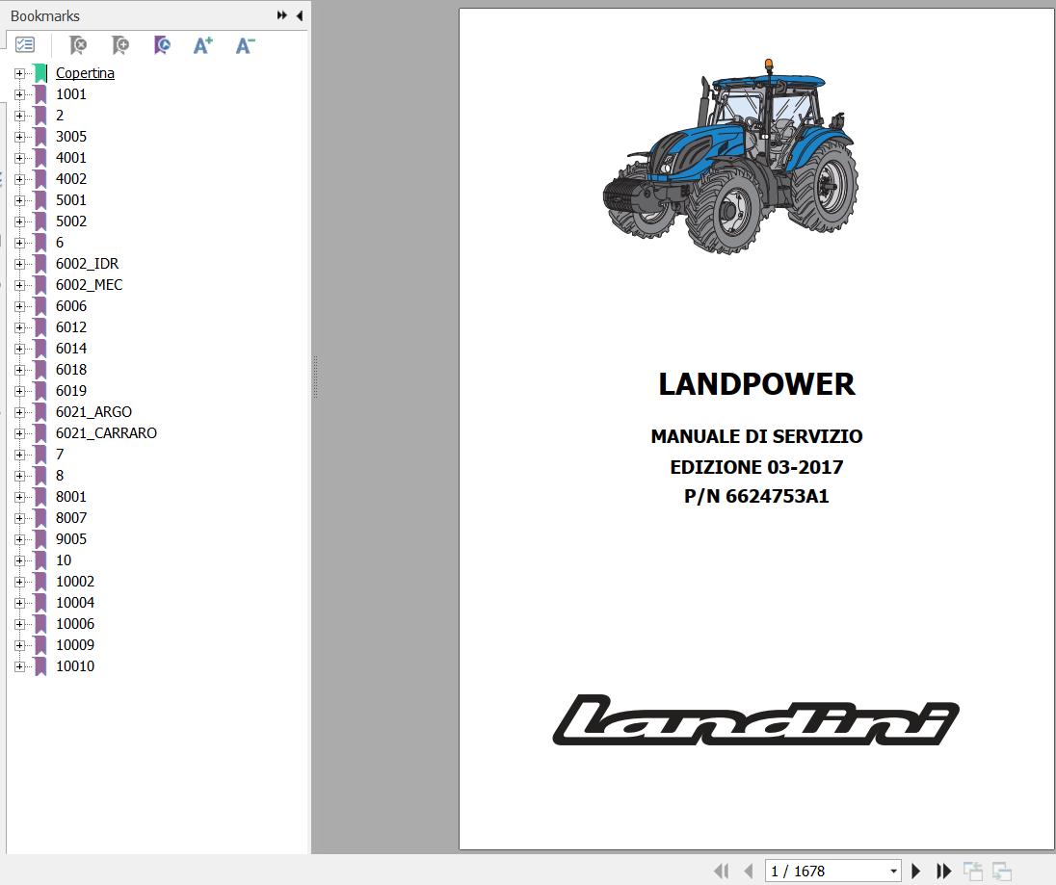Click the Delete Bookmark icon
The height and width of the screenshot is (885, 1056).
pyautogui.click(x=77, y=45)
